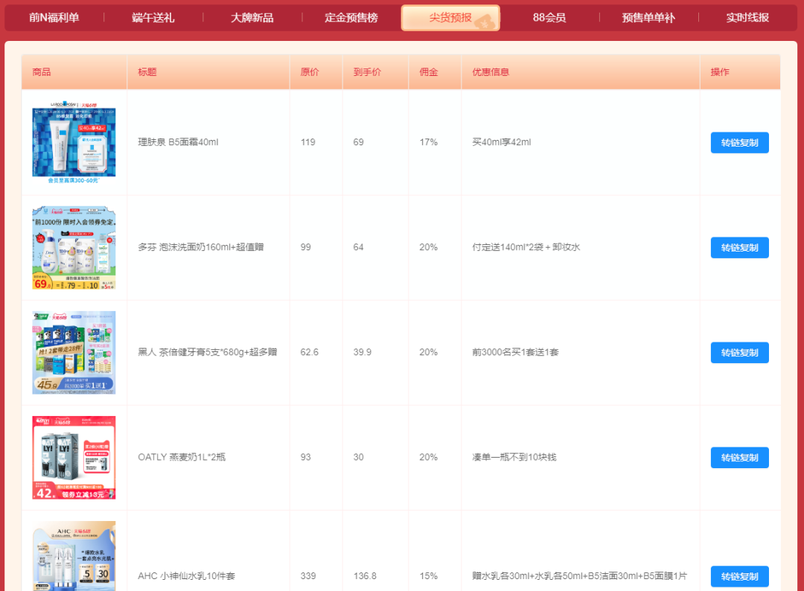804x591 pixels.
Task: Click 转链复制 for AHC 小神仙水乳
Action: click(x=739, y=577)
